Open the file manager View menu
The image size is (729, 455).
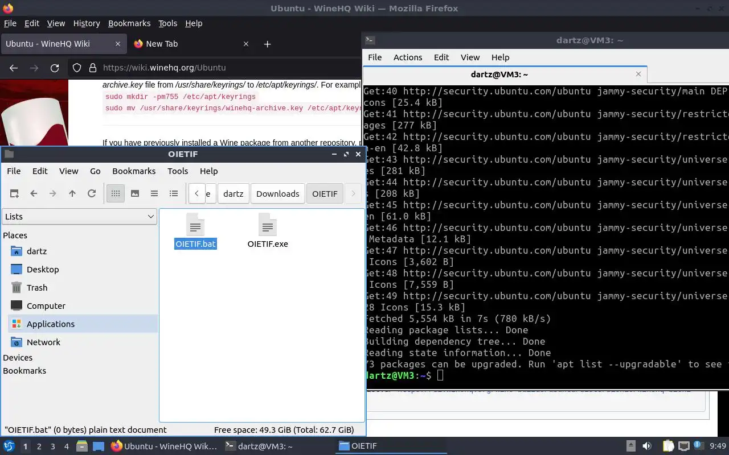point(68,171)
